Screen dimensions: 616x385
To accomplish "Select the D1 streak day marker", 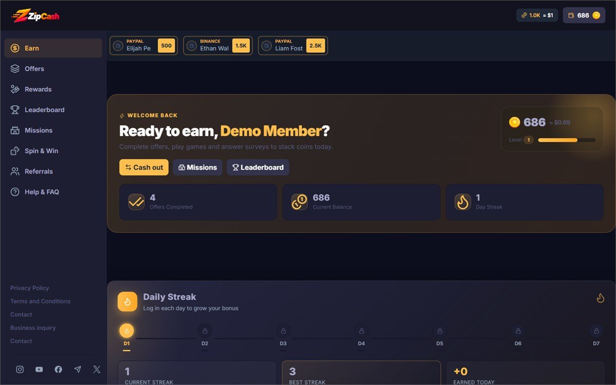I will 126,331.
